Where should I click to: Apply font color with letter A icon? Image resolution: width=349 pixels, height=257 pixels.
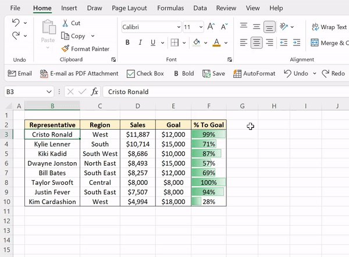point(216,42)
